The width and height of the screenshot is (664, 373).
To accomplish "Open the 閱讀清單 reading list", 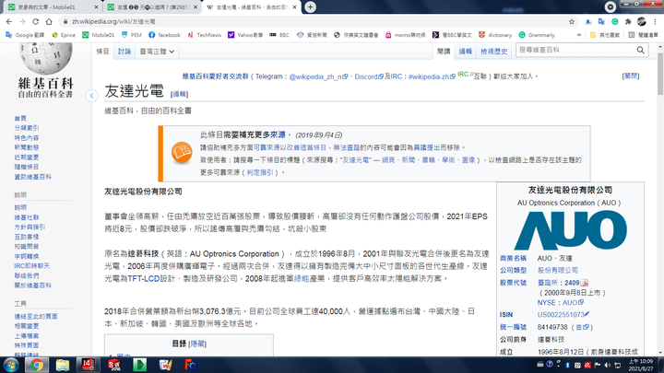I will click(x=644, y=35).
